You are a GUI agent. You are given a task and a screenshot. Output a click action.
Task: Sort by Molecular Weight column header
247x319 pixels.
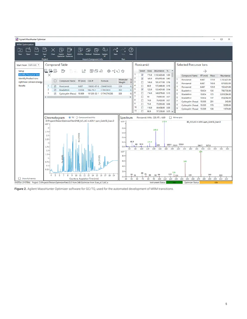tap(123, 81)
